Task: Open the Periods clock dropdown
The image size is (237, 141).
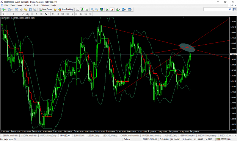Action: (124, 9)
